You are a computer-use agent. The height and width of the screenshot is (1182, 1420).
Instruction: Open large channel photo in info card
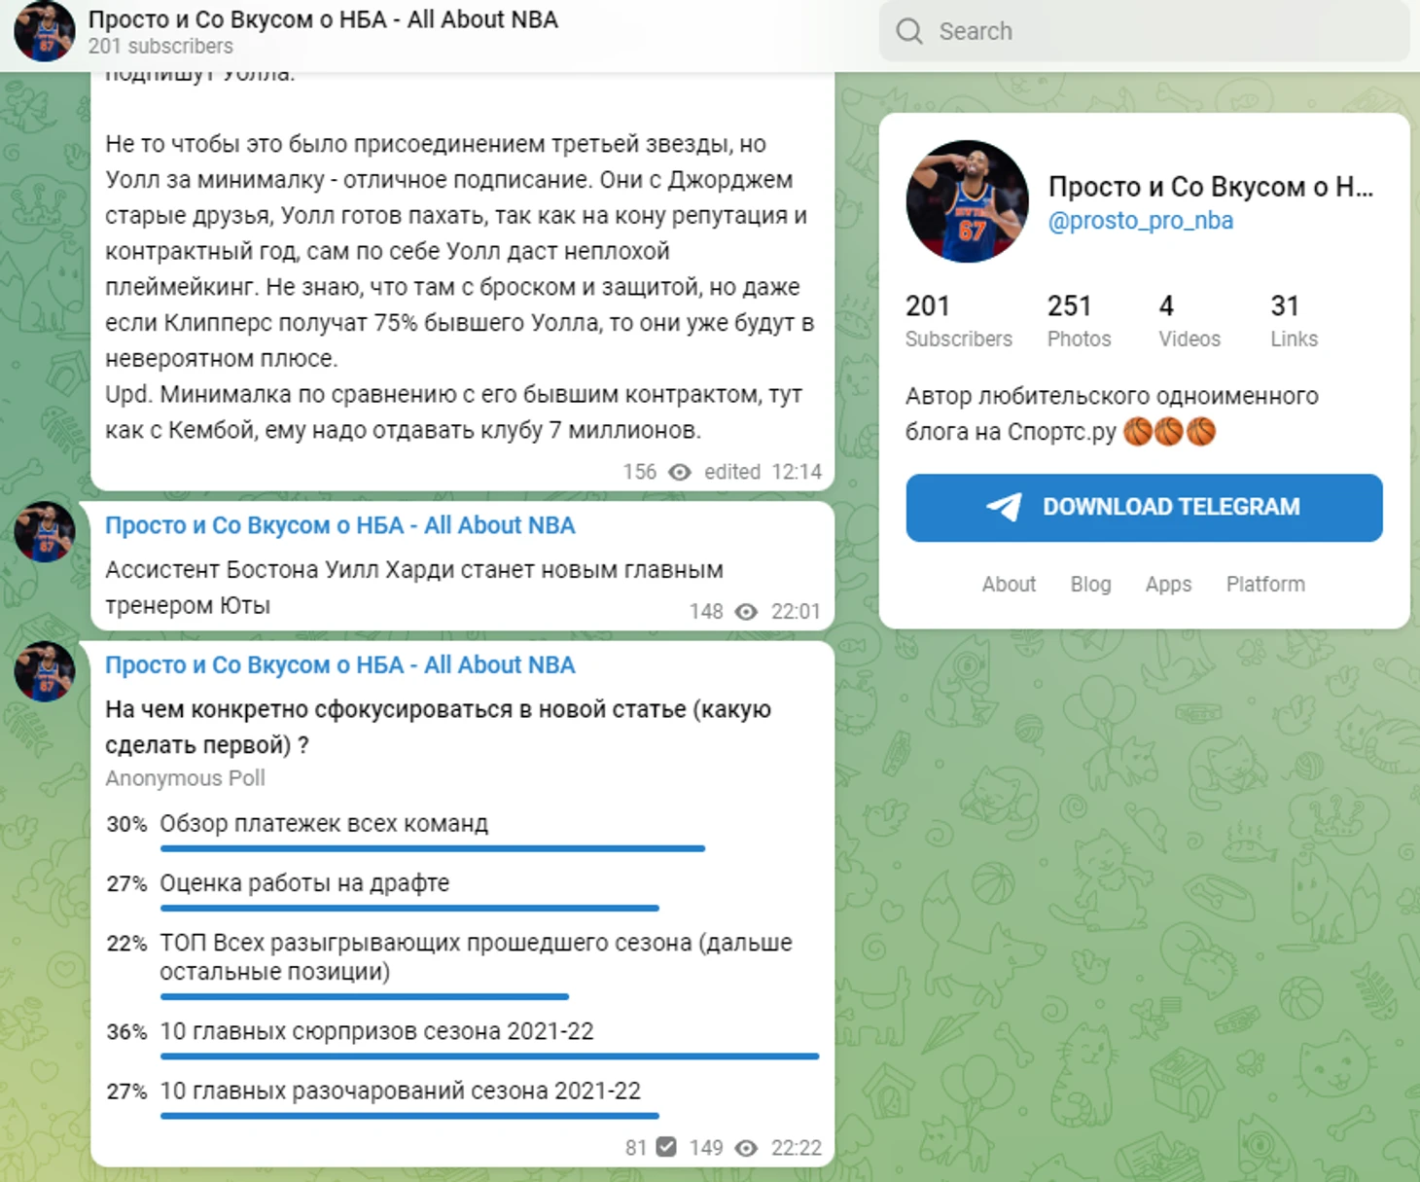[x=967, y=201]
